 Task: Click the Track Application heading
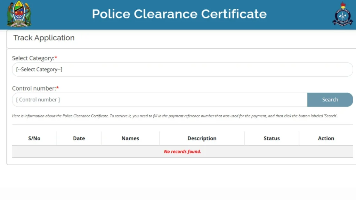(44, 37)
